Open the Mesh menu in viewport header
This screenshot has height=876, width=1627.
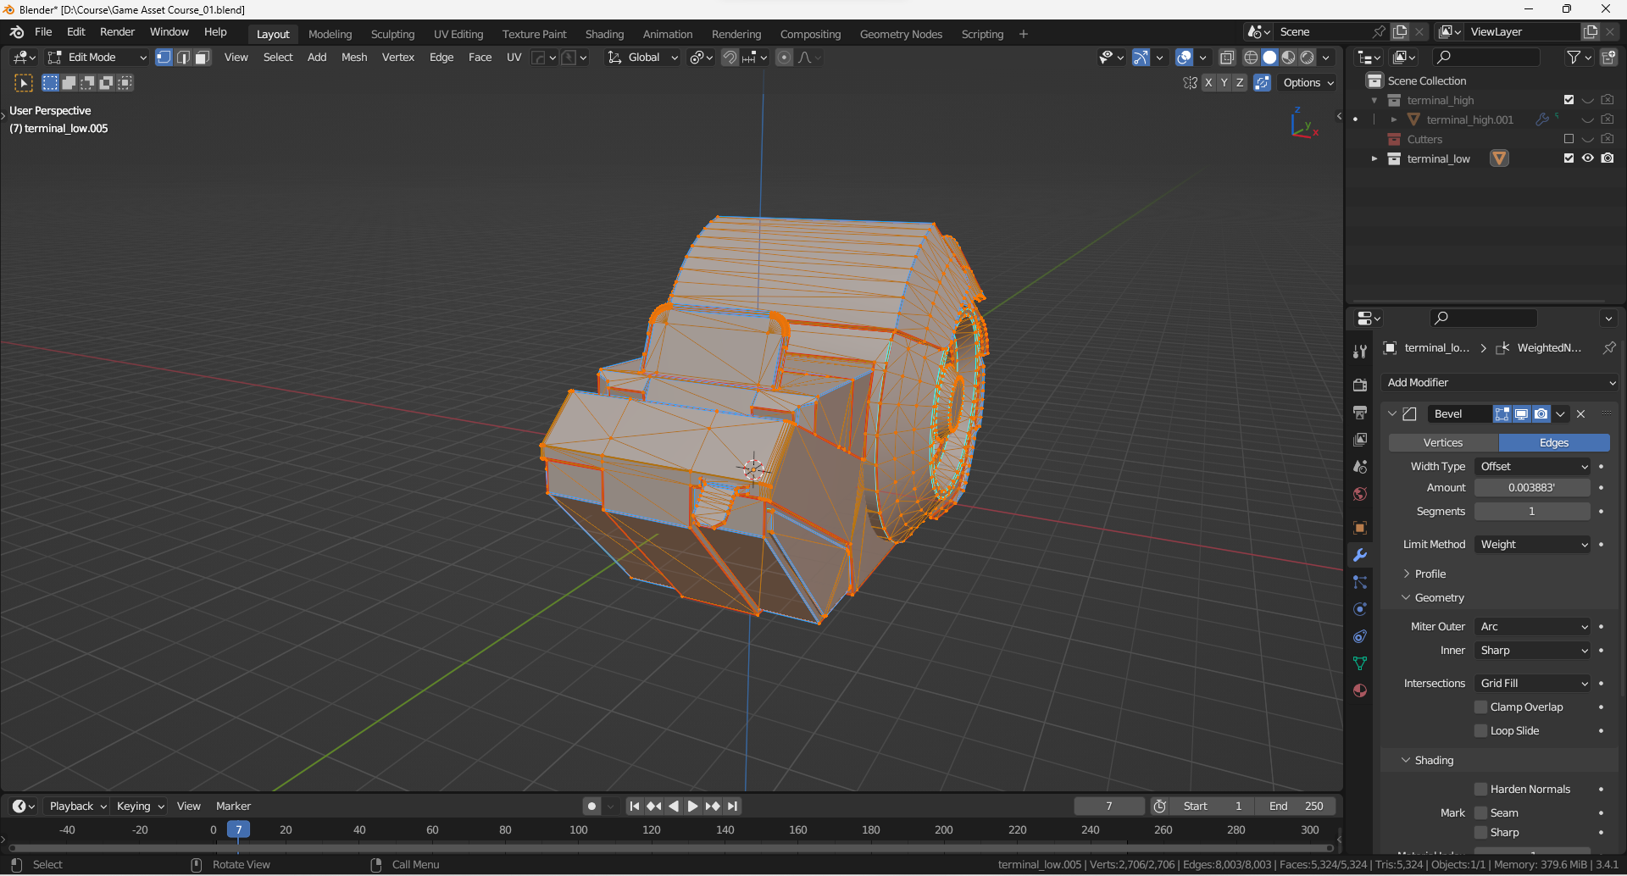click(354, 58)
